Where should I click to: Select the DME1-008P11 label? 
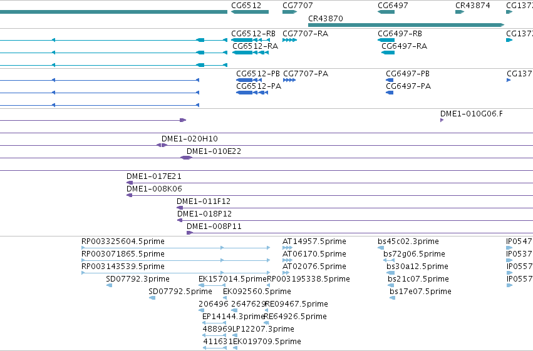tap(214, 226)
